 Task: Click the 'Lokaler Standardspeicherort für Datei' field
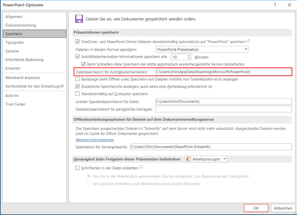coord(224,102)
